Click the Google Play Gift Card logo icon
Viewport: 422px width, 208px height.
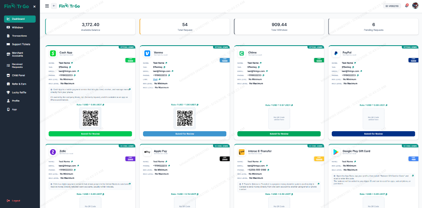[x=336, y=152]
